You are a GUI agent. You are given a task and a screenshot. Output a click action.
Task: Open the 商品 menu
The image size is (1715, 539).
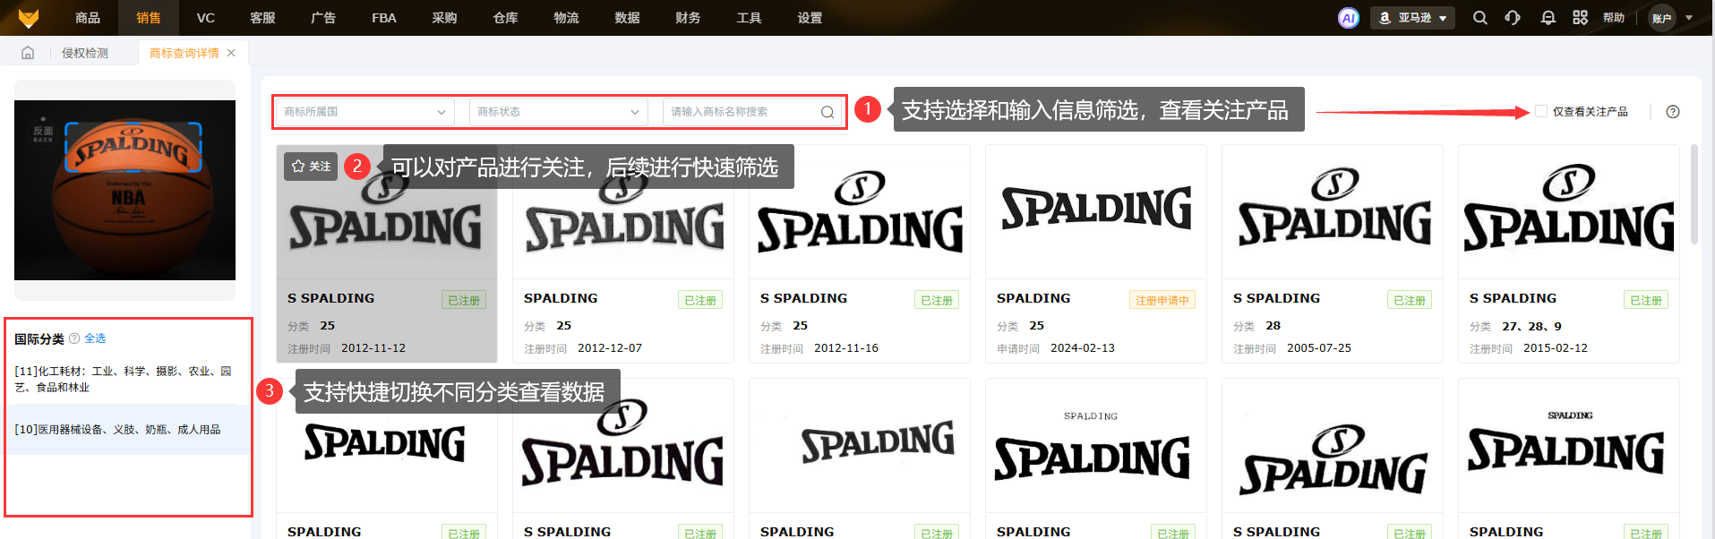click(88, 18)
